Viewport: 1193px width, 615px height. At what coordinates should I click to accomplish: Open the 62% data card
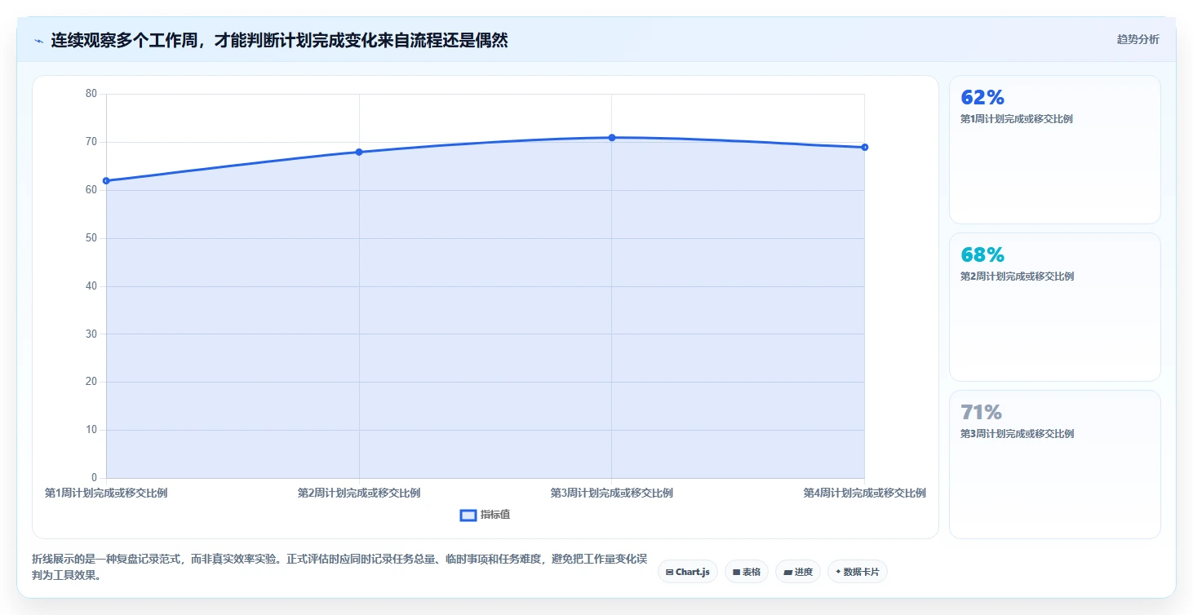click(x=1054, y=149)
